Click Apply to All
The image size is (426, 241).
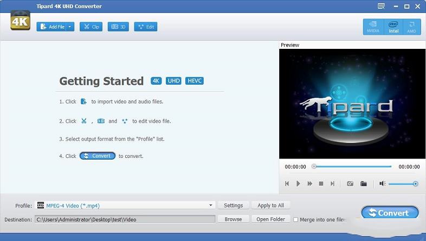click(270, 205)
